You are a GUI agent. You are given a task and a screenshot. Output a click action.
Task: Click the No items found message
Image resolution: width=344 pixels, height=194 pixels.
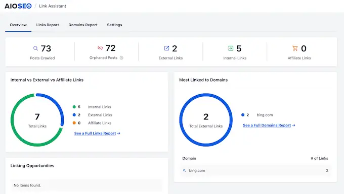(x=27, y=185)
